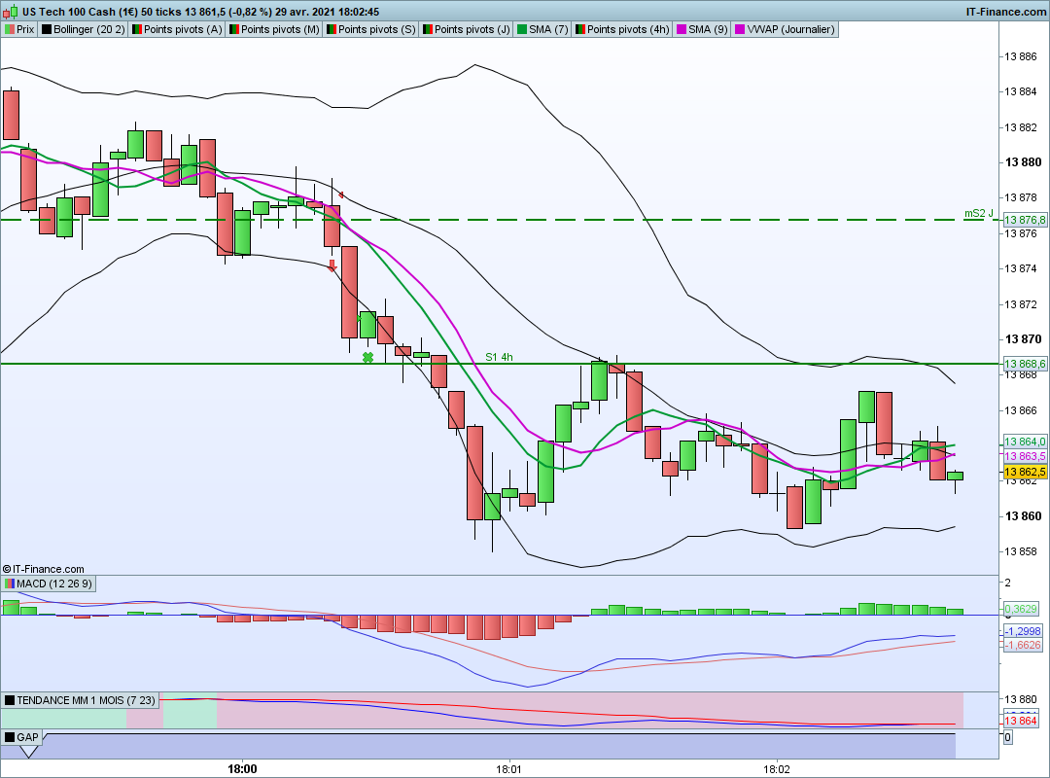Click the Prix red-green color swatch
The height and width of the screenshot is (778, 1050).
[x=10, y=29]
